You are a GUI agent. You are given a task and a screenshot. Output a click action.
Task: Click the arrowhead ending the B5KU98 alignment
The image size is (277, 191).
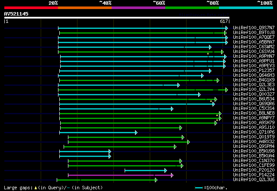coord(110,151)
